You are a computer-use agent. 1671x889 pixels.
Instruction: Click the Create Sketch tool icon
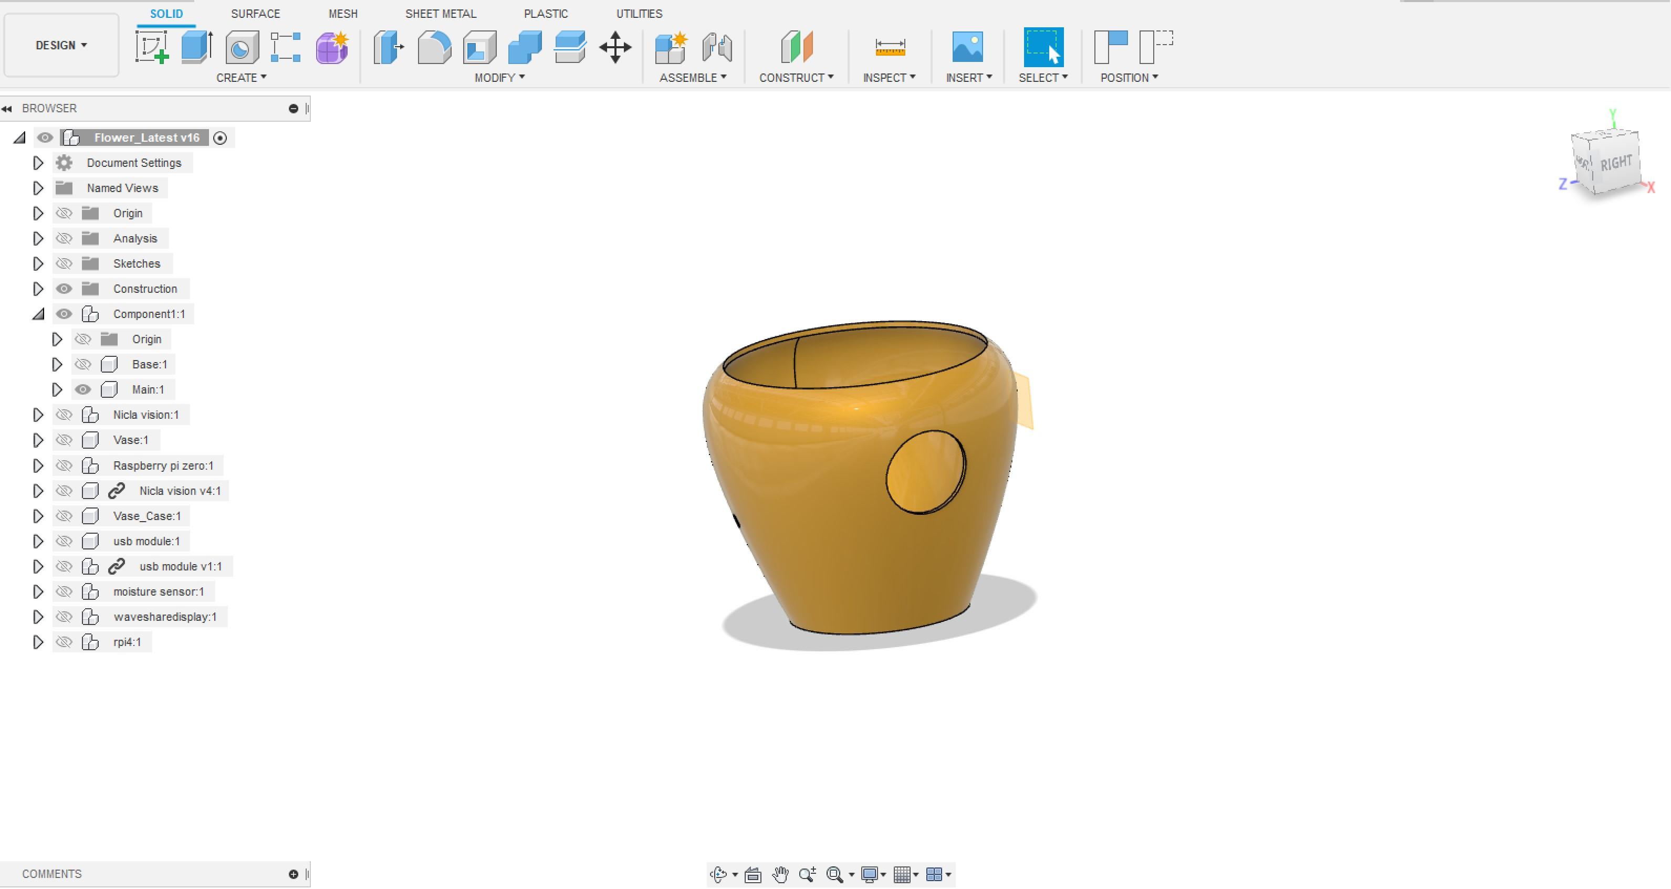click(x=152, y=47)
